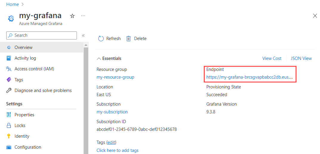
Task: Open the Overview menu item
Action: (24, 47)
